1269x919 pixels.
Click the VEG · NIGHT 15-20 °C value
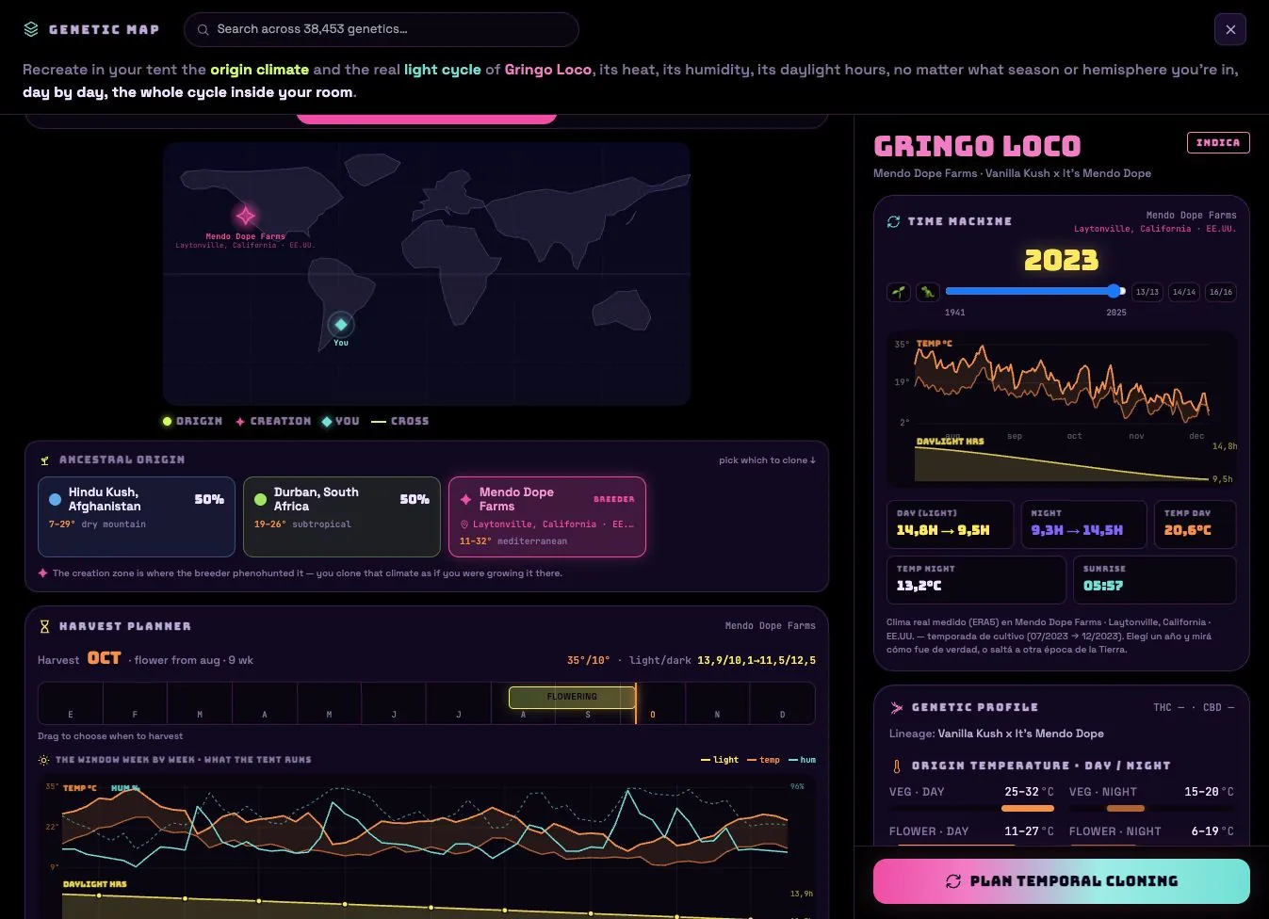coord(1209,792)
